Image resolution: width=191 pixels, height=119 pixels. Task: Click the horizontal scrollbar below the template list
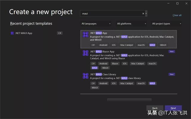pyautogui.click(x=129, y=100)
